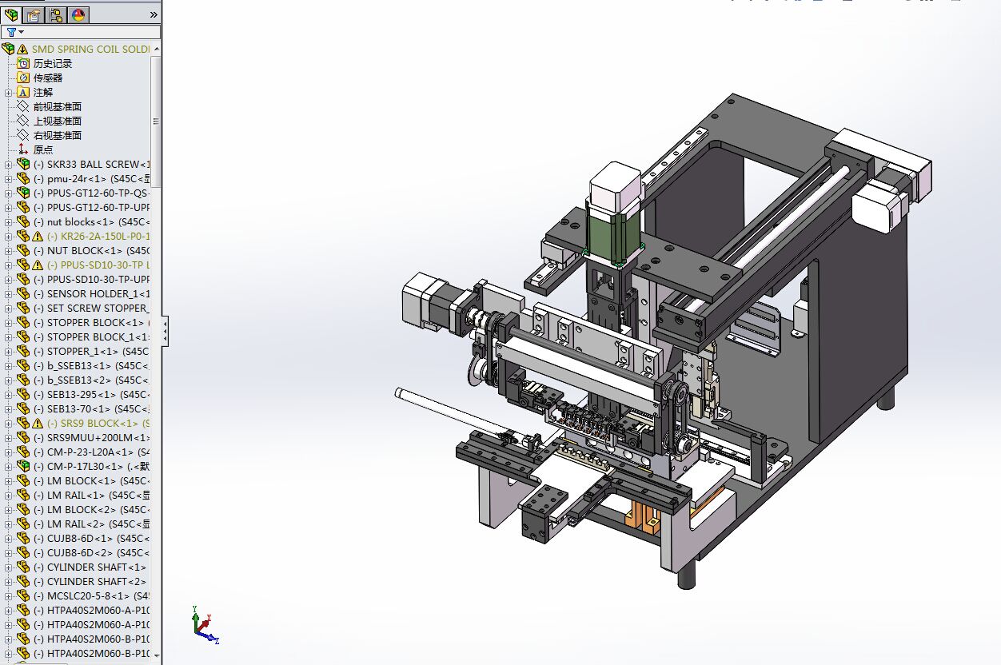Click the 注解 annotations icon
The width and height of the screenshot is (1001, 665).
coord(23,92)
